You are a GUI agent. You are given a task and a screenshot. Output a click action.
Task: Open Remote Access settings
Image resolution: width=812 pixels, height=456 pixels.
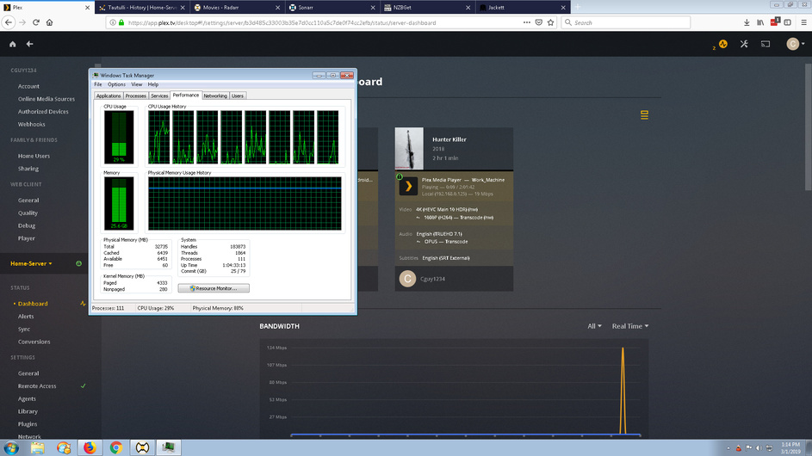pos(37,386)
